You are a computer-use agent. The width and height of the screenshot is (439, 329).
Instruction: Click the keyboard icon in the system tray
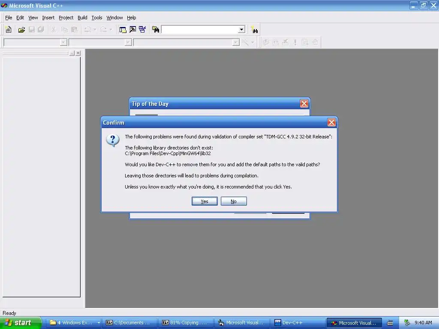(x=390, y=323)
